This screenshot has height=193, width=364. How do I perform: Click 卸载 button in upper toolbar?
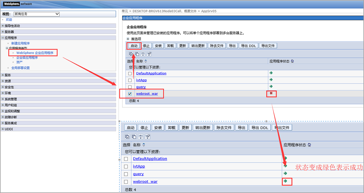coord(170,46)
